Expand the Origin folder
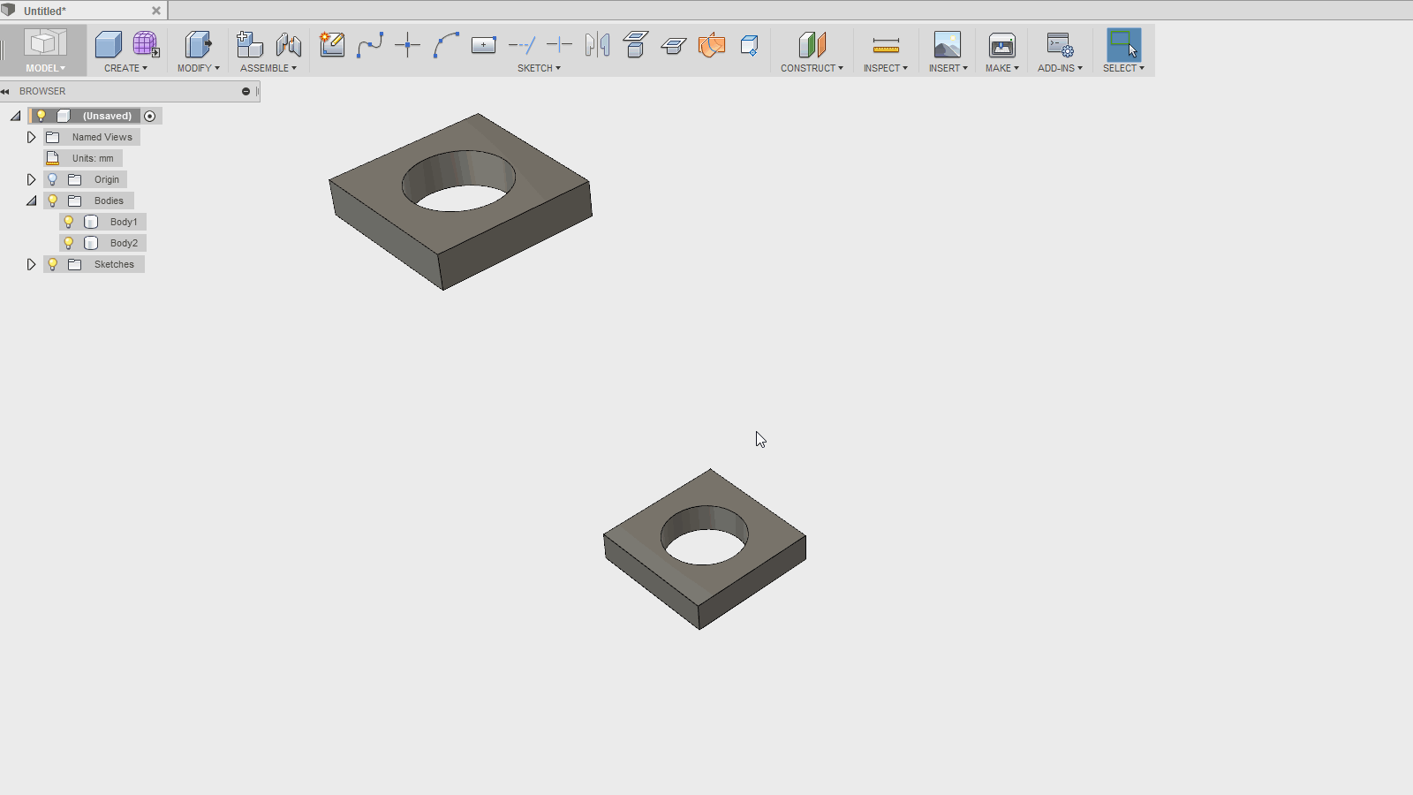 click(31, 179)
